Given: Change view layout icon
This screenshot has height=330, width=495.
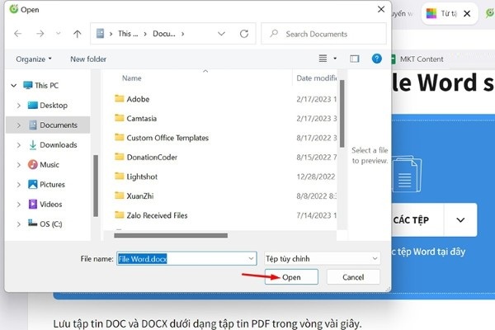Looking at the screenshot, I should tap(323, 59).
